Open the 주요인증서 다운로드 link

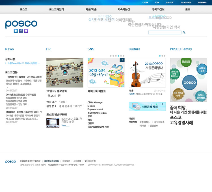pos(97,113)
